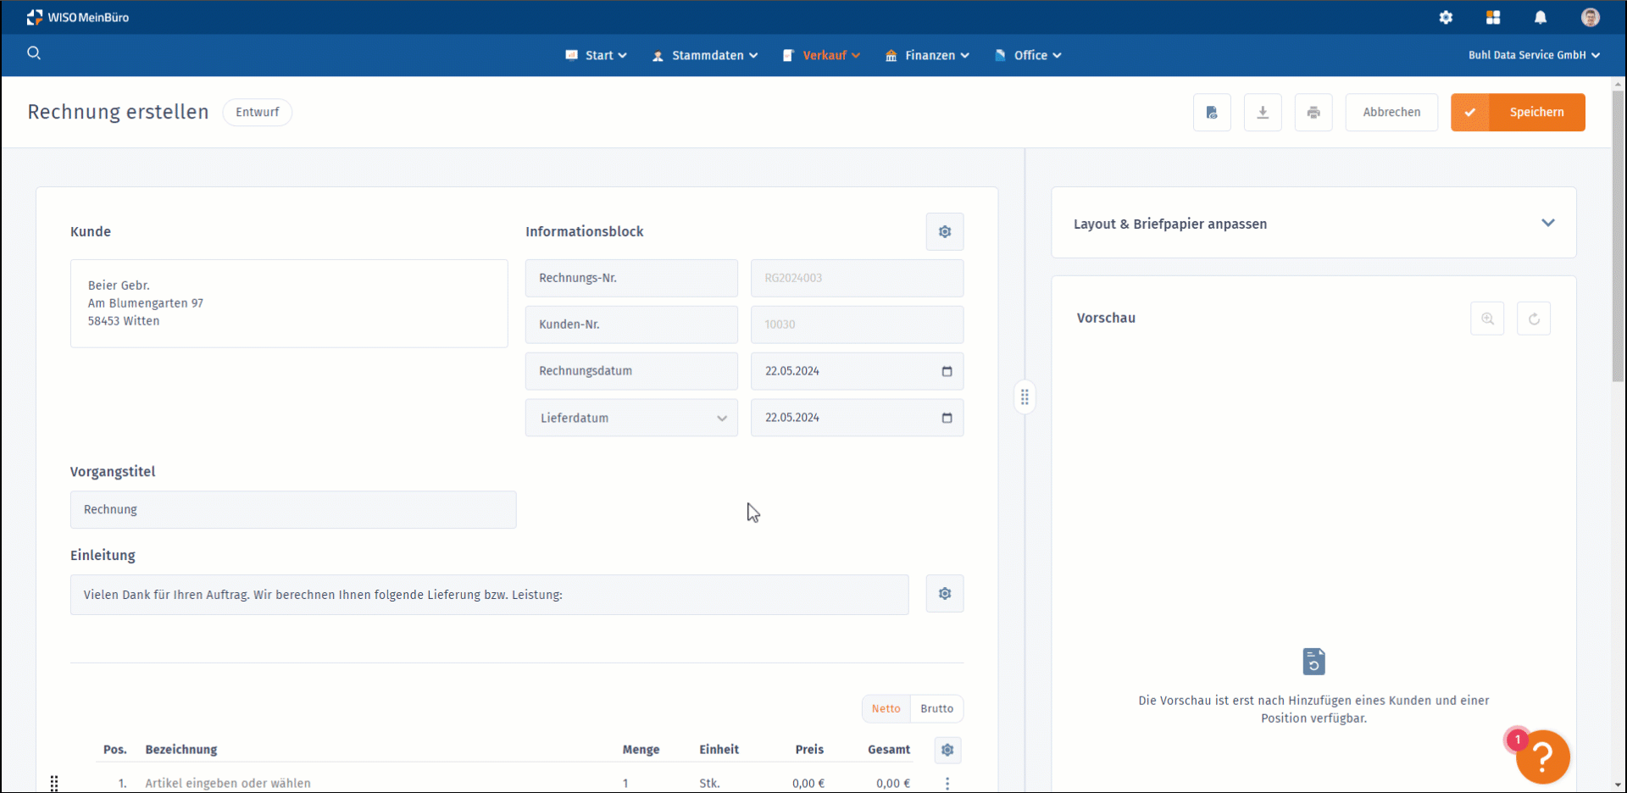Click the download invoice icon
This screenshot has width=1627, height=793.
pyautogui.click(x=1263, y=113)
